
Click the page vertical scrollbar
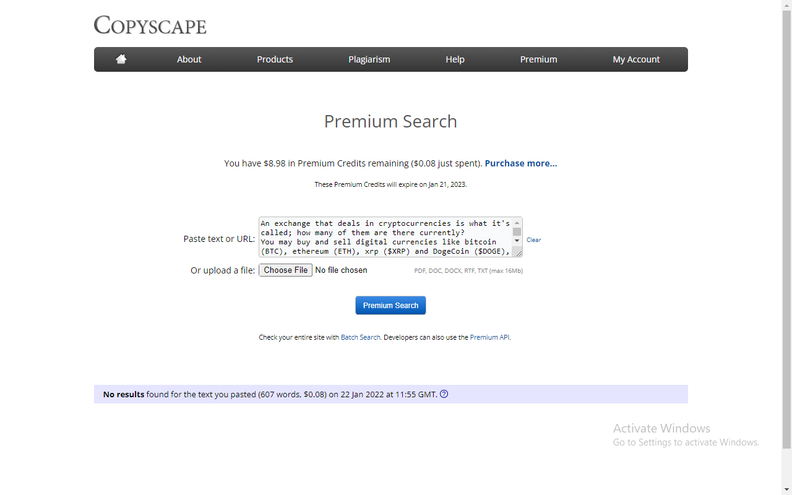pos(787,229)
